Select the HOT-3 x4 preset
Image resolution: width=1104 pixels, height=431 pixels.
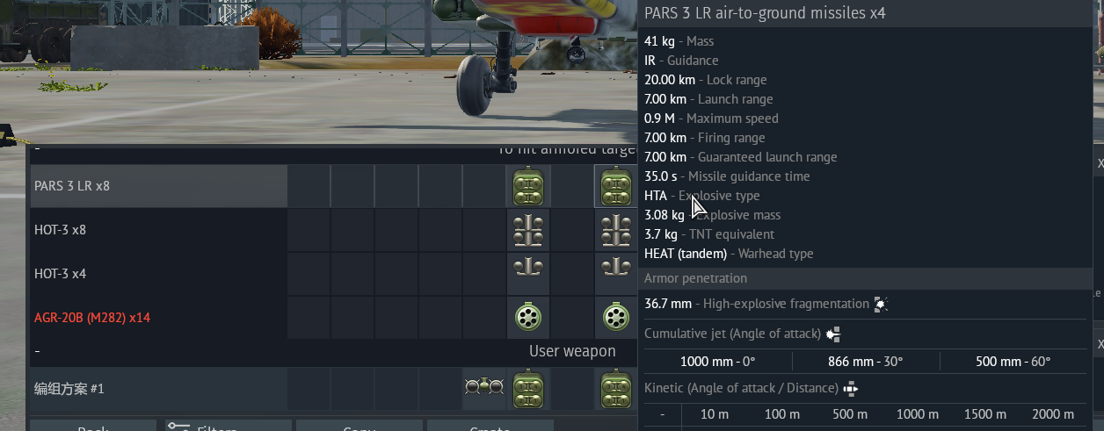pyautogui.click(x=159, y=274)
